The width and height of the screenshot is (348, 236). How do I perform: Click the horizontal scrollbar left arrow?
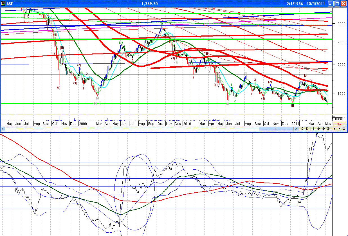point(3,129)
